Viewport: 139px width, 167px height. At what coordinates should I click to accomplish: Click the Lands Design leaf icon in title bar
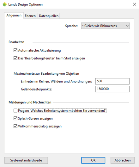(4, 4)
